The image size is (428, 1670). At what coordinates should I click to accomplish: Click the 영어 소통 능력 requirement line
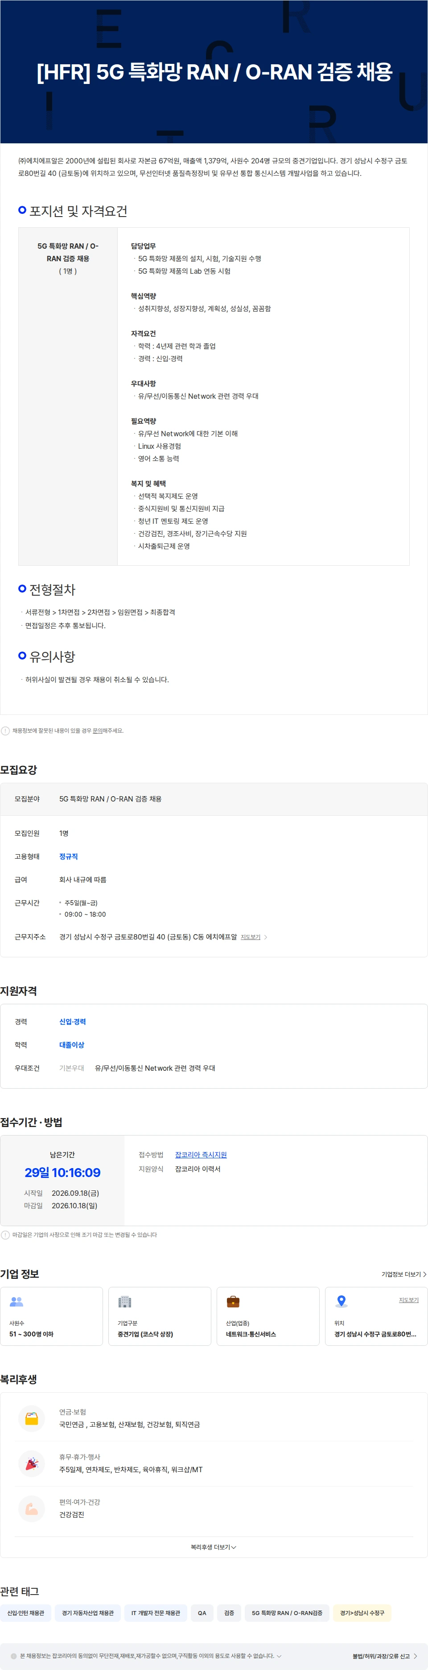coord(159,458)
